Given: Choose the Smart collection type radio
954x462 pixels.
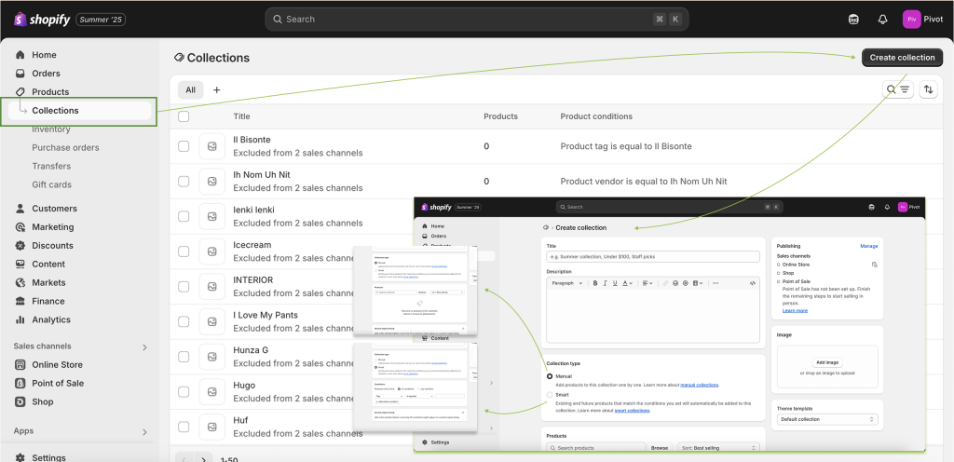Looking at the screenshot, I should click(550, 395).
